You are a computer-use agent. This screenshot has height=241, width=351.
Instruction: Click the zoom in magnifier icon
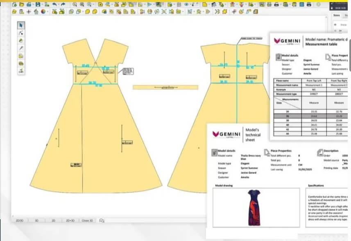point(75,5)
